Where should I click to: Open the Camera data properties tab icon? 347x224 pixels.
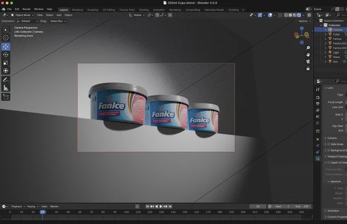coord(318,159)
